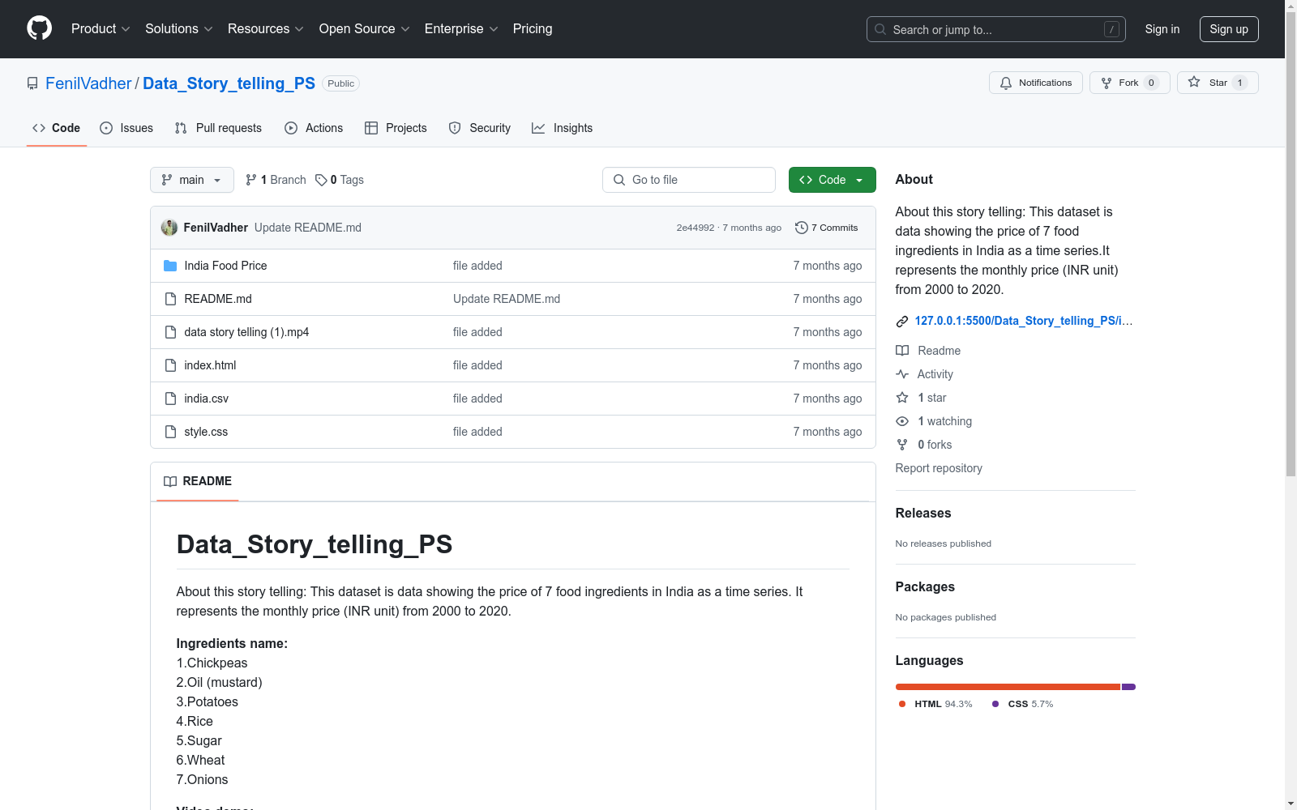Open the 127.0.0.1:5500 website link
The width and height of the screenshot is (1297, 810).
[1024, 321]
